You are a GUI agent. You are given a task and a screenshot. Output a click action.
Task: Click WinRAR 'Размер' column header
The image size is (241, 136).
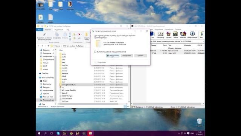tap(153, 45)
